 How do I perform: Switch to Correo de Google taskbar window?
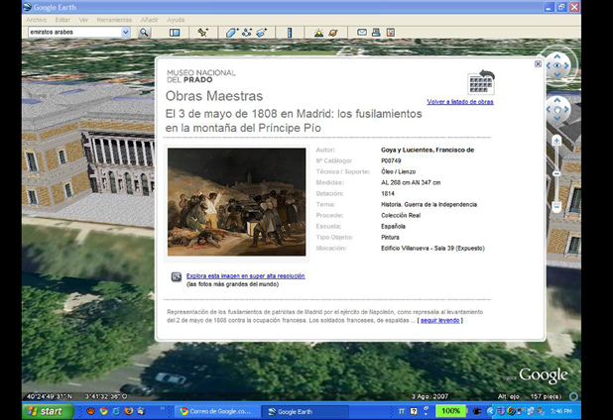click(216, 411)
